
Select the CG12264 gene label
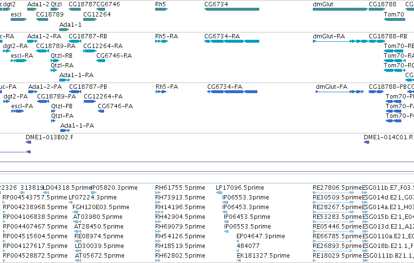pos(97,15)
